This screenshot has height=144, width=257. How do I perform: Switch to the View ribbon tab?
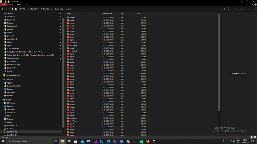[27, 4]
